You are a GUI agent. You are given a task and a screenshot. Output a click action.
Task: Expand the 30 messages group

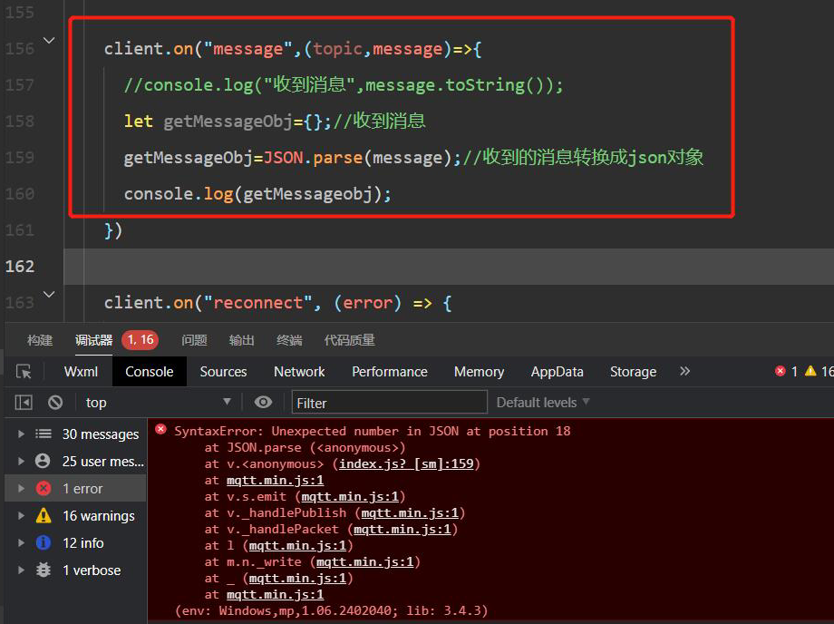coord(21,434)
